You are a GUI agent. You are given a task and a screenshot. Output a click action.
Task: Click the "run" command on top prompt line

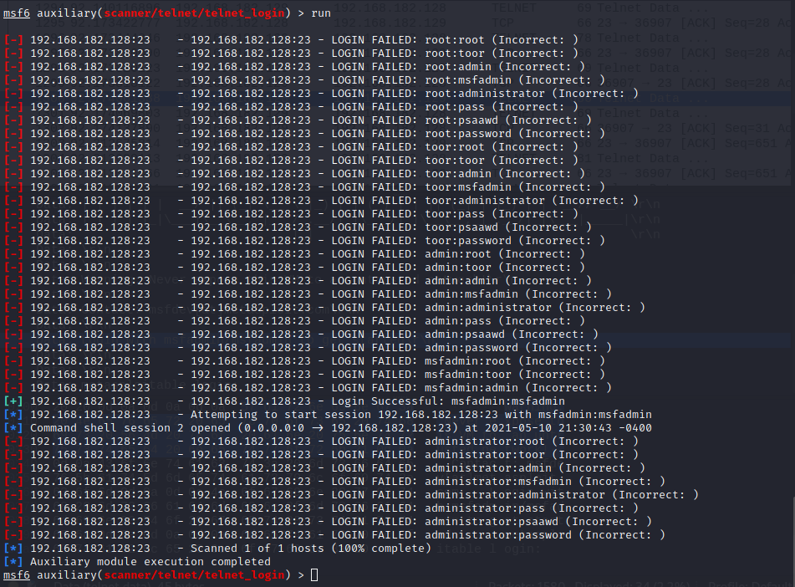pos(321,13)
